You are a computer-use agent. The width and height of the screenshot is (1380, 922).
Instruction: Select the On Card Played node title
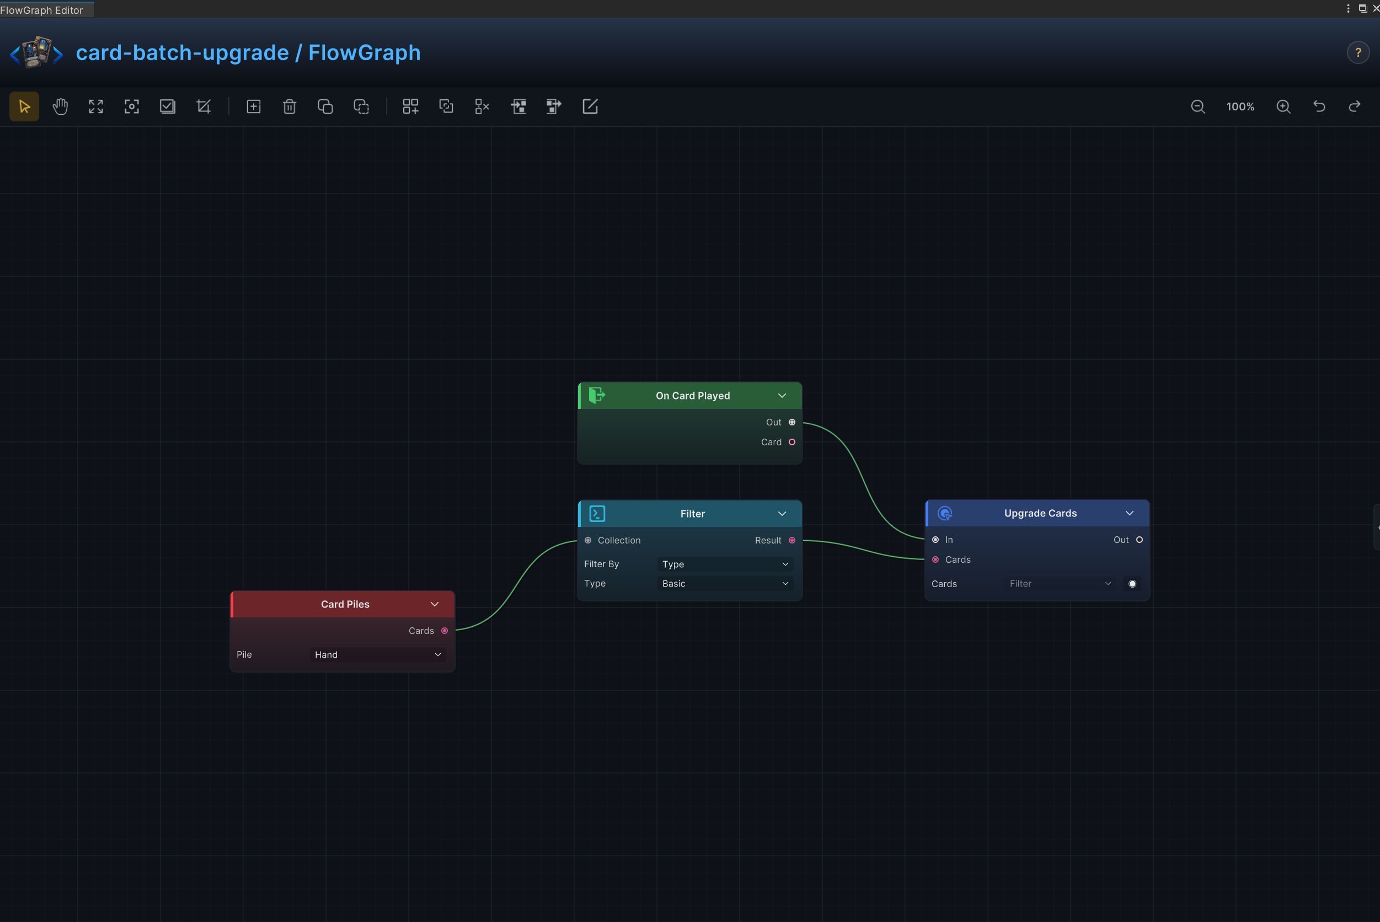click(x=693, y=396)
